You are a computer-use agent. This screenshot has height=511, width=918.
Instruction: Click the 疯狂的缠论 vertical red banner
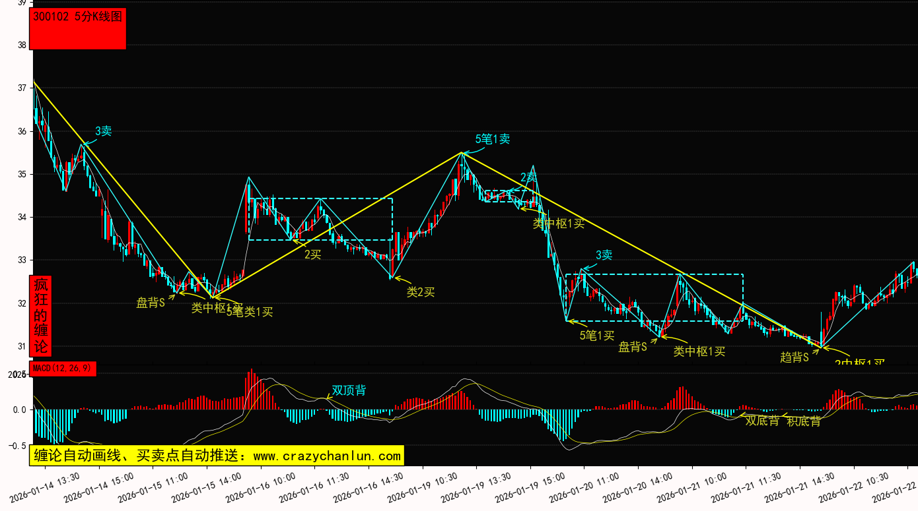(x=41, y=315)
